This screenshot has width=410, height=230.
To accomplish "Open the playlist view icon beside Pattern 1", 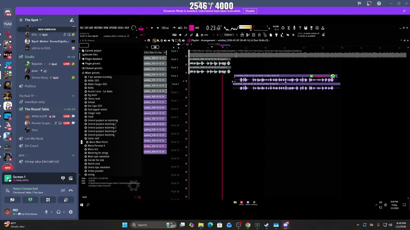I will [242, 35].
